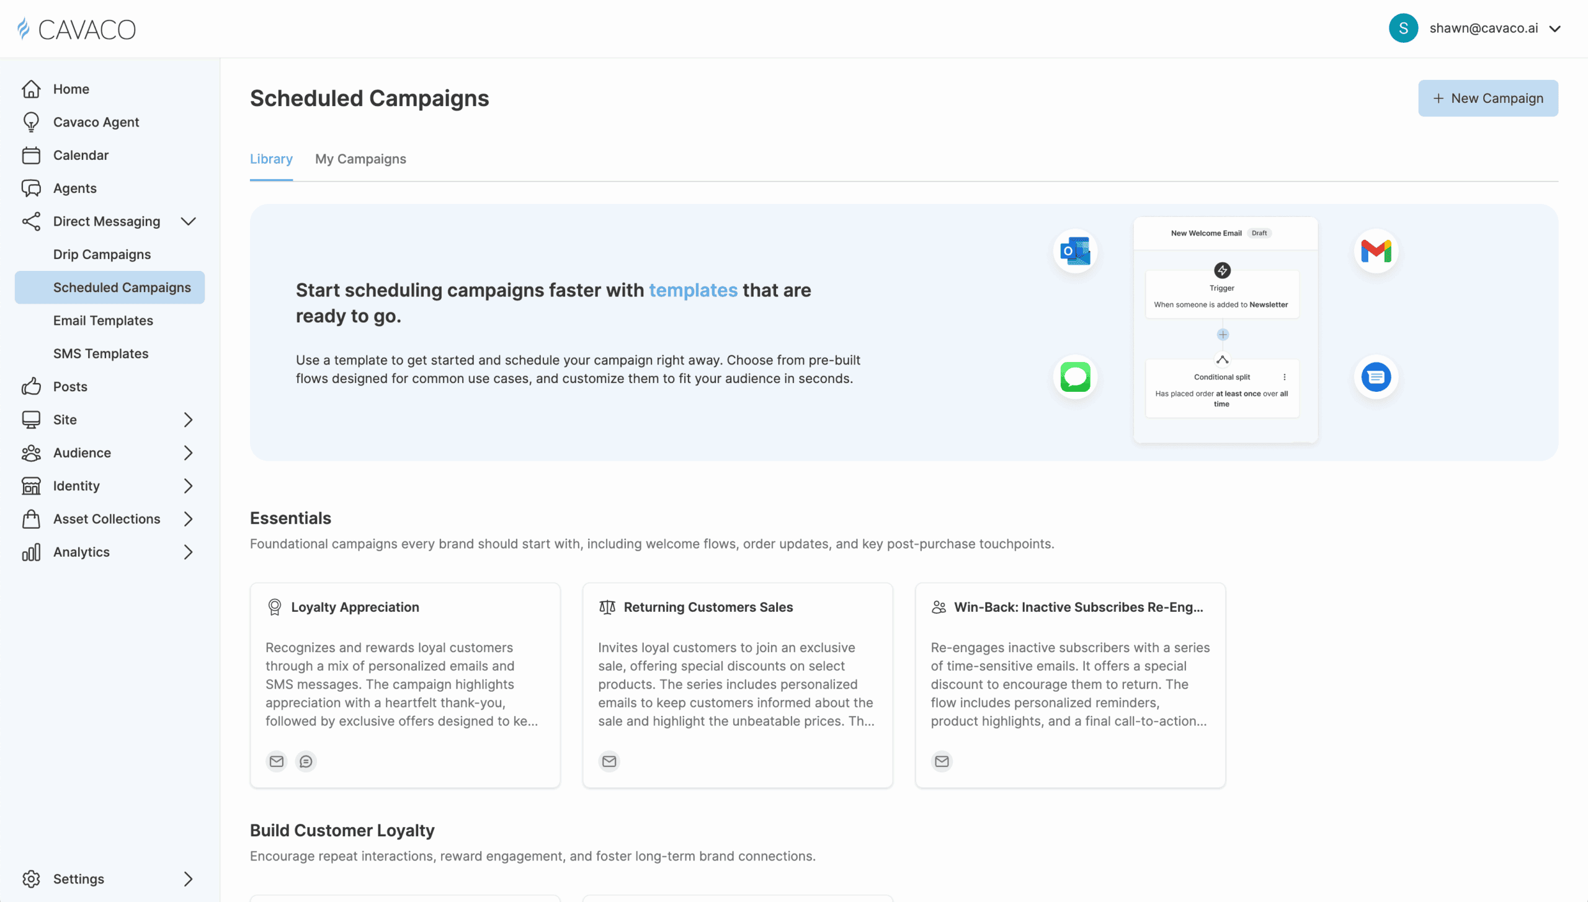Click email icon on Returning Customers Sales card

coord(609,761)
